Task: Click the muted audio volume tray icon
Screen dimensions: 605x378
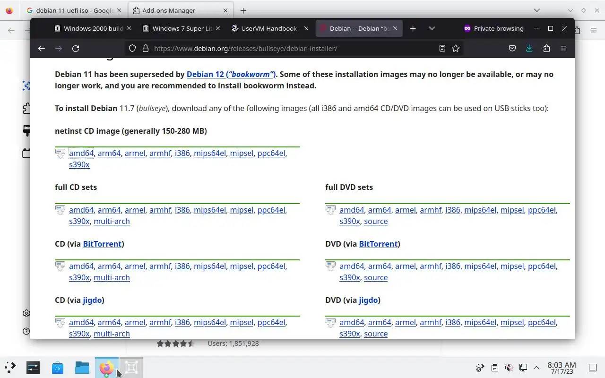Action: (x=509, y=368)
